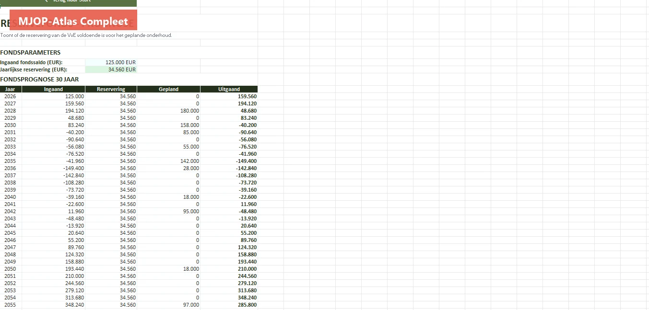Viewport: 649px width, 310px height.
Task: Select Ingaand value -56.080 in 2033
Action: click(53, 147)
